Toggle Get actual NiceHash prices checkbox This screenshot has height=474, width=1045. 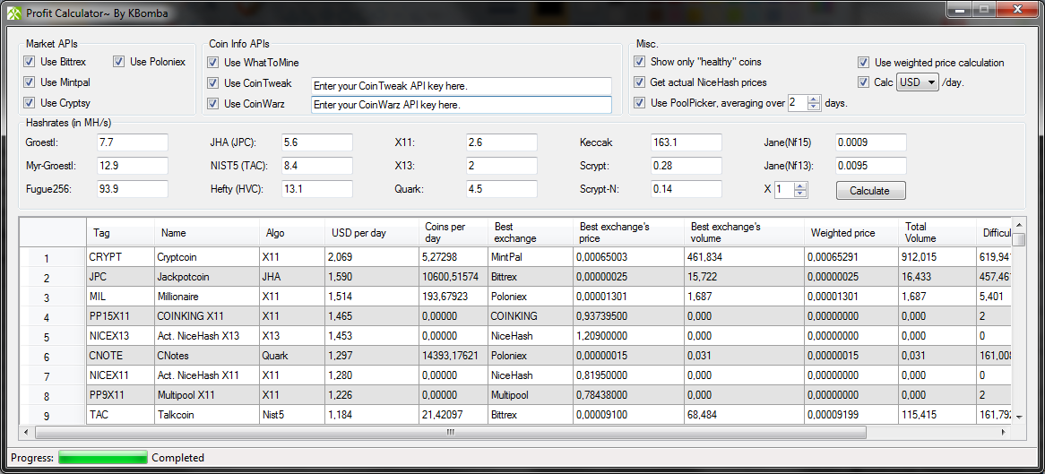click(639, 82)
